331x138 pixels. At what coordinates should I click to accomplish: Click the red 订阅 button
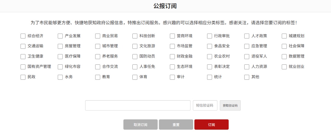click(x=211, y=125)
